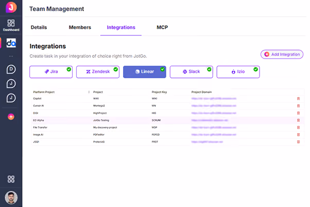Click the Team Management page title

point(57,9)
